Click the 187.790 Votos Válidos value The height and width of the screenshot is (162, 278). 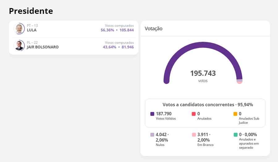tap(164, 114)
